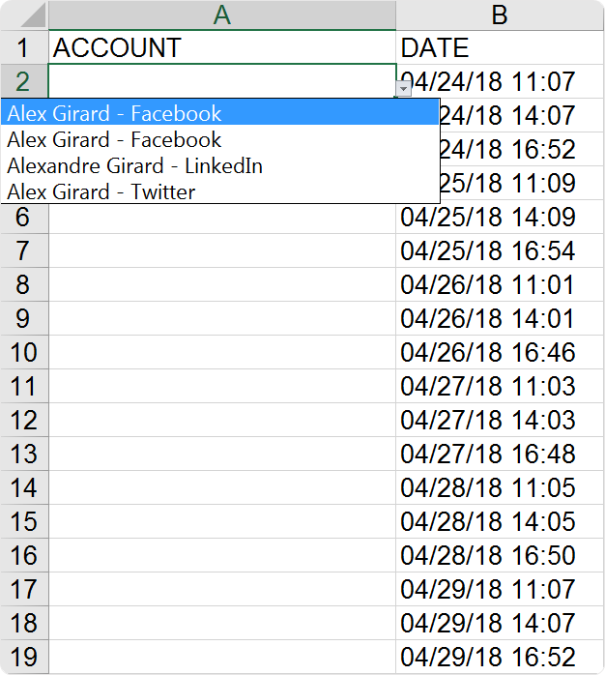Select column A header
605x675 pixels.
[x=222, y=15]
